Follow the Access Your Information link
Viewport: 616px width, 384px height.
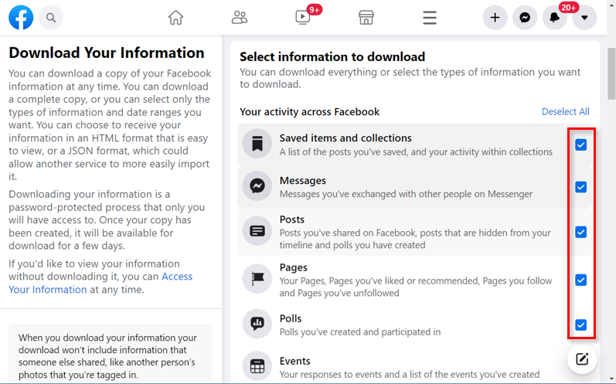pos(100,283)
